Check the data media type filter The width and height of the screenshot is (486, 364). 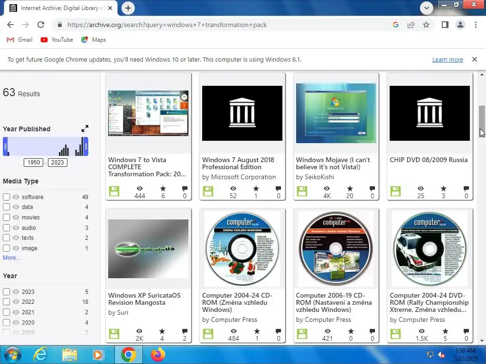click(6, 207)
